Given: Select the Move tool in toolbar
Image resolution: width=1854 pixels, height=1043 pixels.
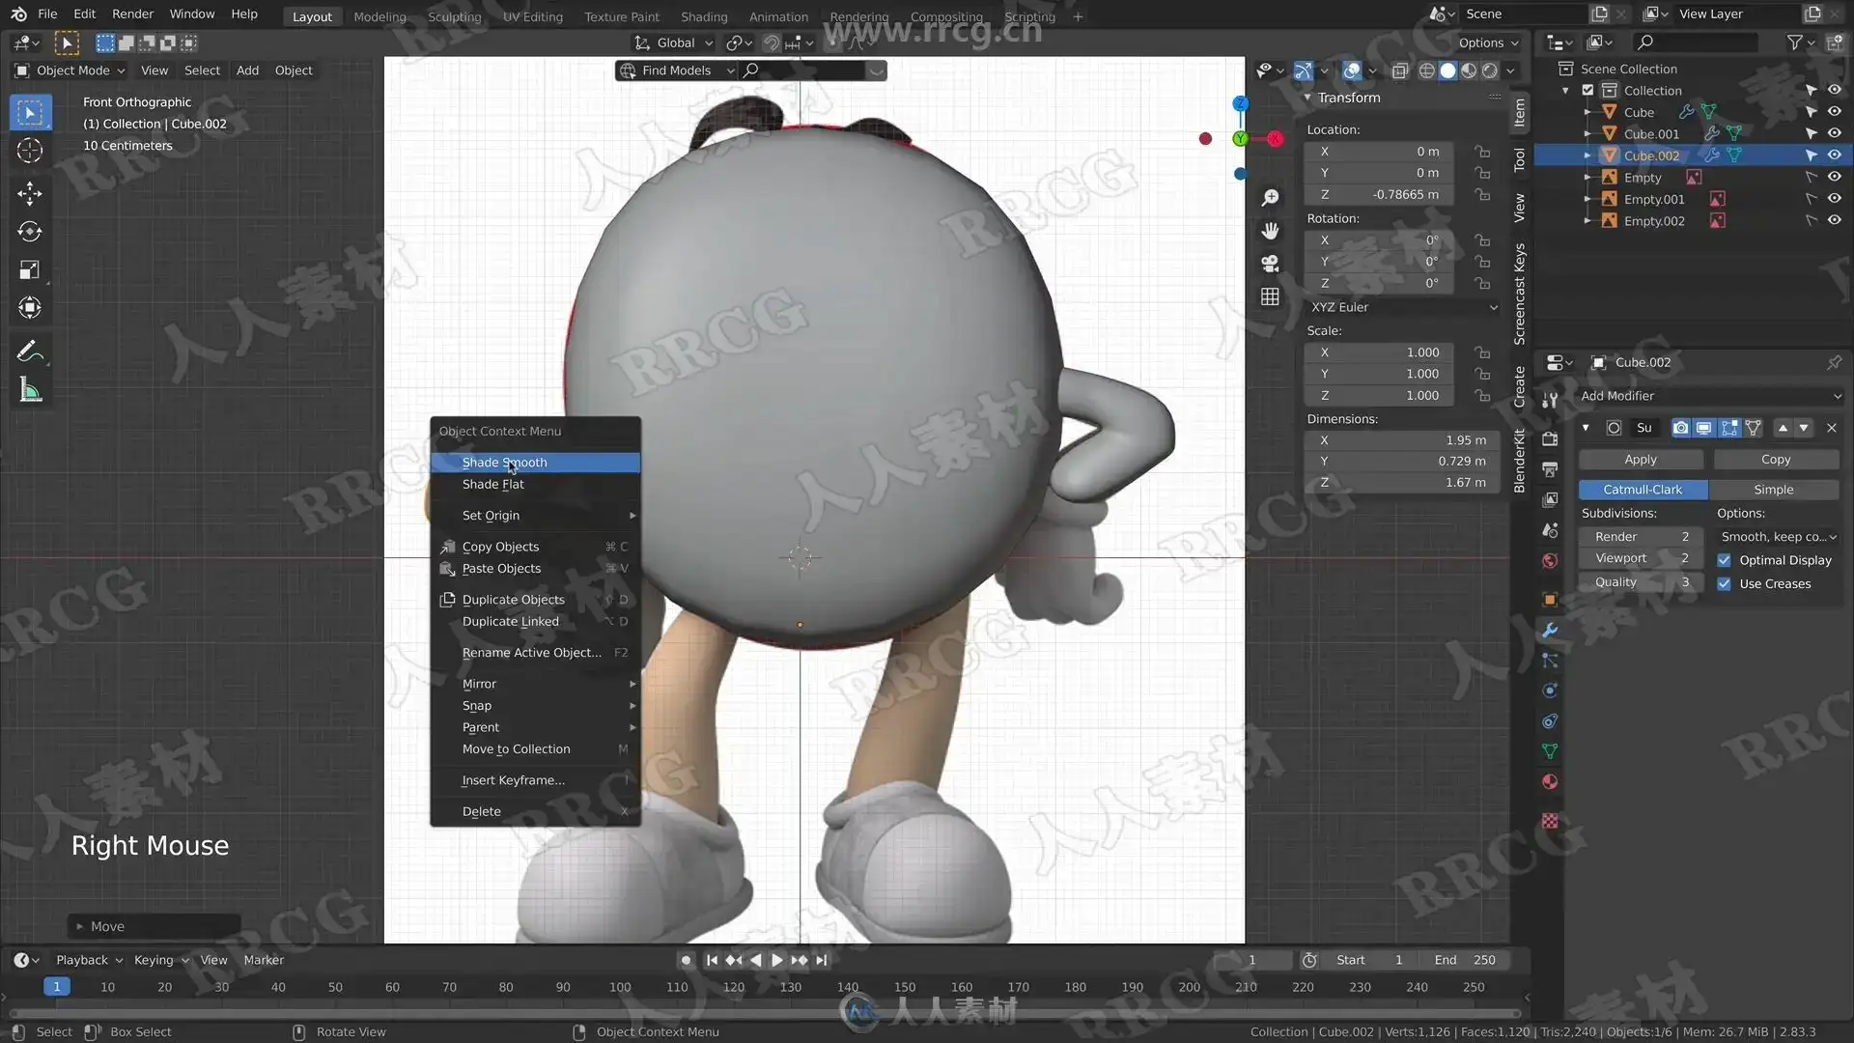Looking at the screenshot, I should 30,193.
